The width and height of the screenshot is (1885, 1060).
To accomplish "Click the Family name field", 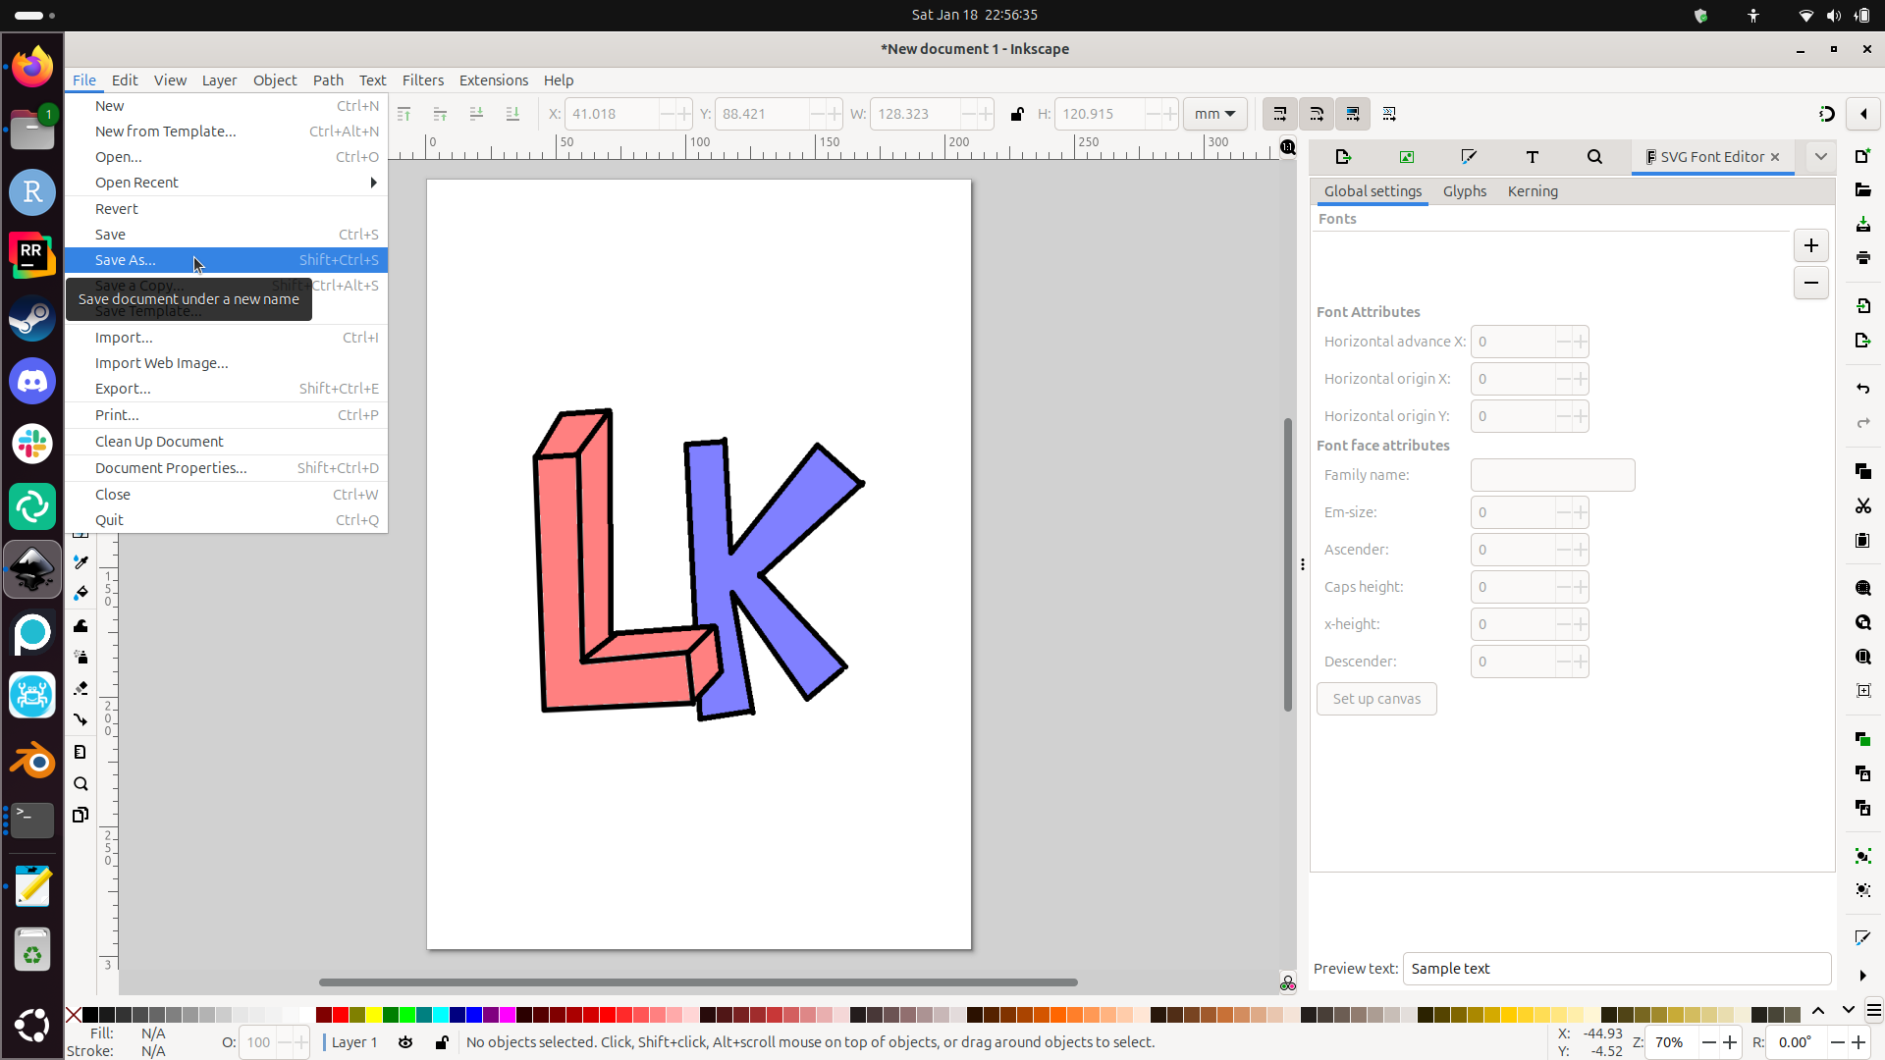I will [1552, 475].
